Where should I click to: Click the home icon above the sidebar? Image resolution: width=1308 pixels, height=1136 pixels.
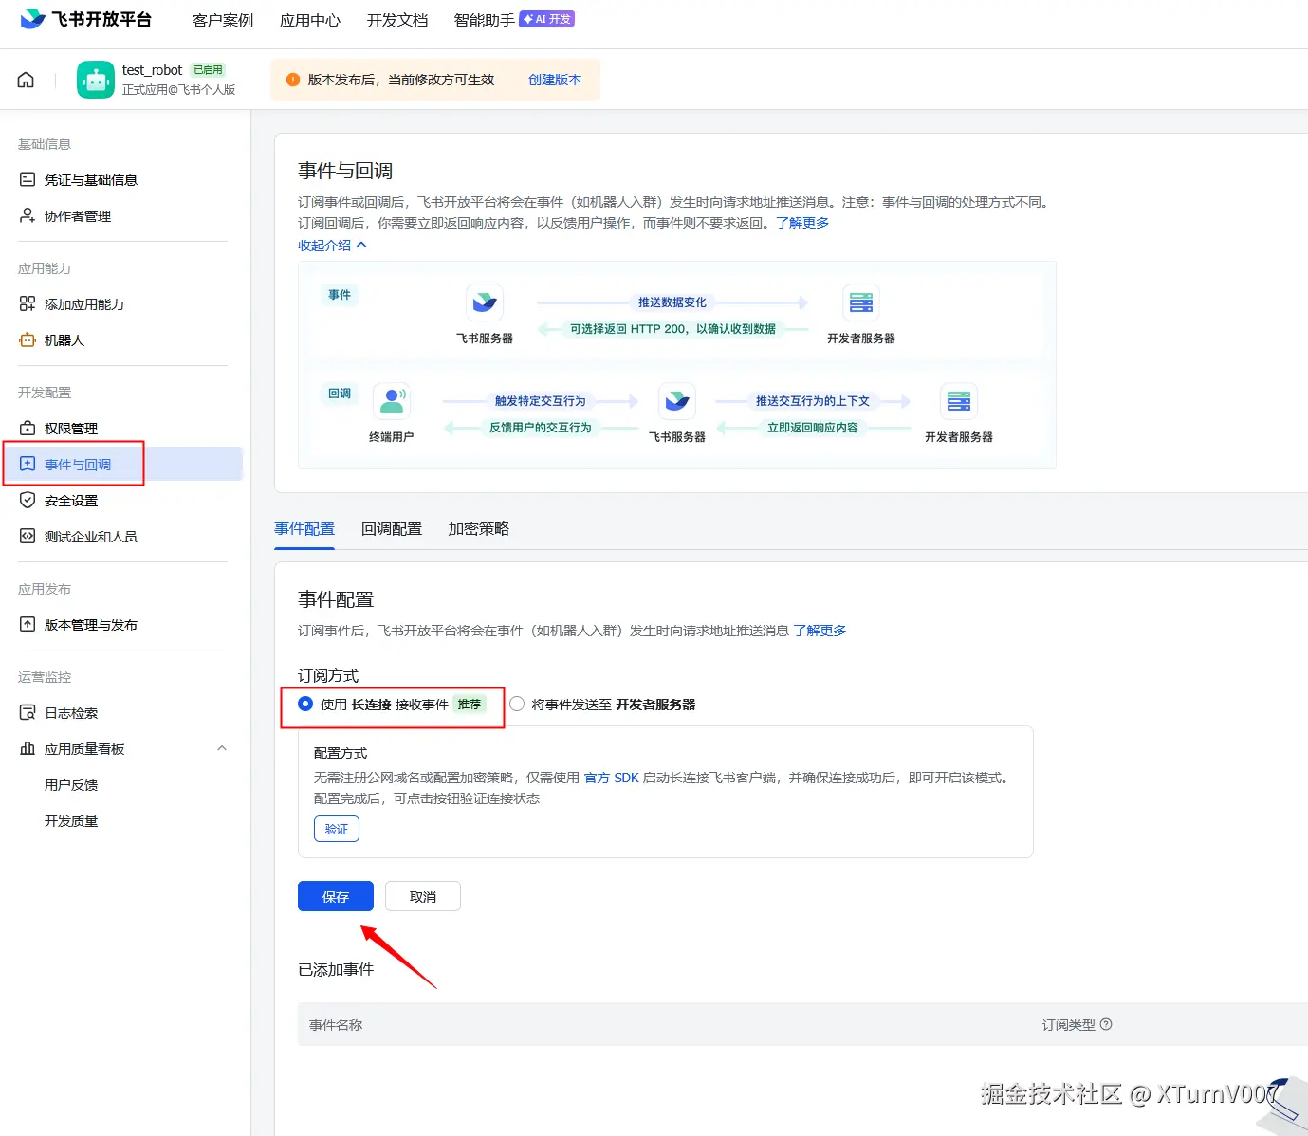point(26,79)
